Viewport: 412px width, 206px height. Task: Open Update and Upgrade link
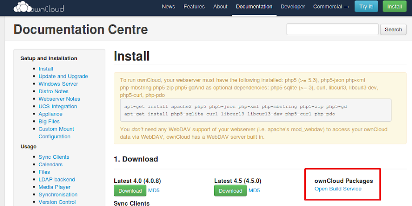63,76
